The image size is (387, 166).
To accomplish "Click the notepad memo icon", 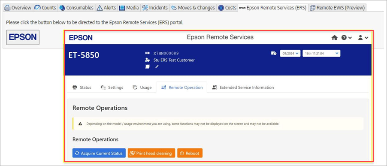I will 147,67.
